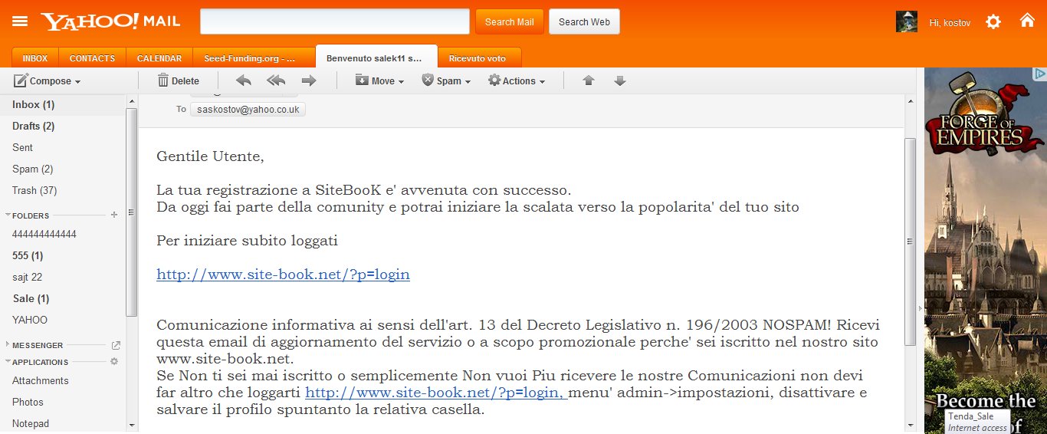Go to Yahoo home via house icon
Viewport: 1047px width, 434px height.
[x=1027, y=21]
